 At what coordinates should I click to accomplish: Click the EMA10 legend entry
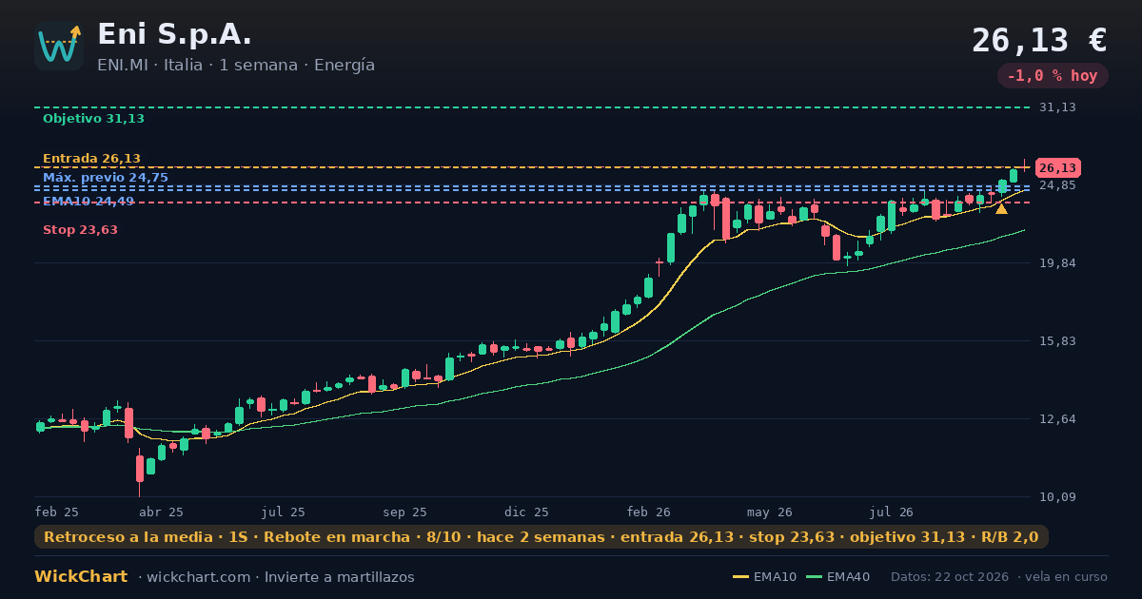point(765,577)
